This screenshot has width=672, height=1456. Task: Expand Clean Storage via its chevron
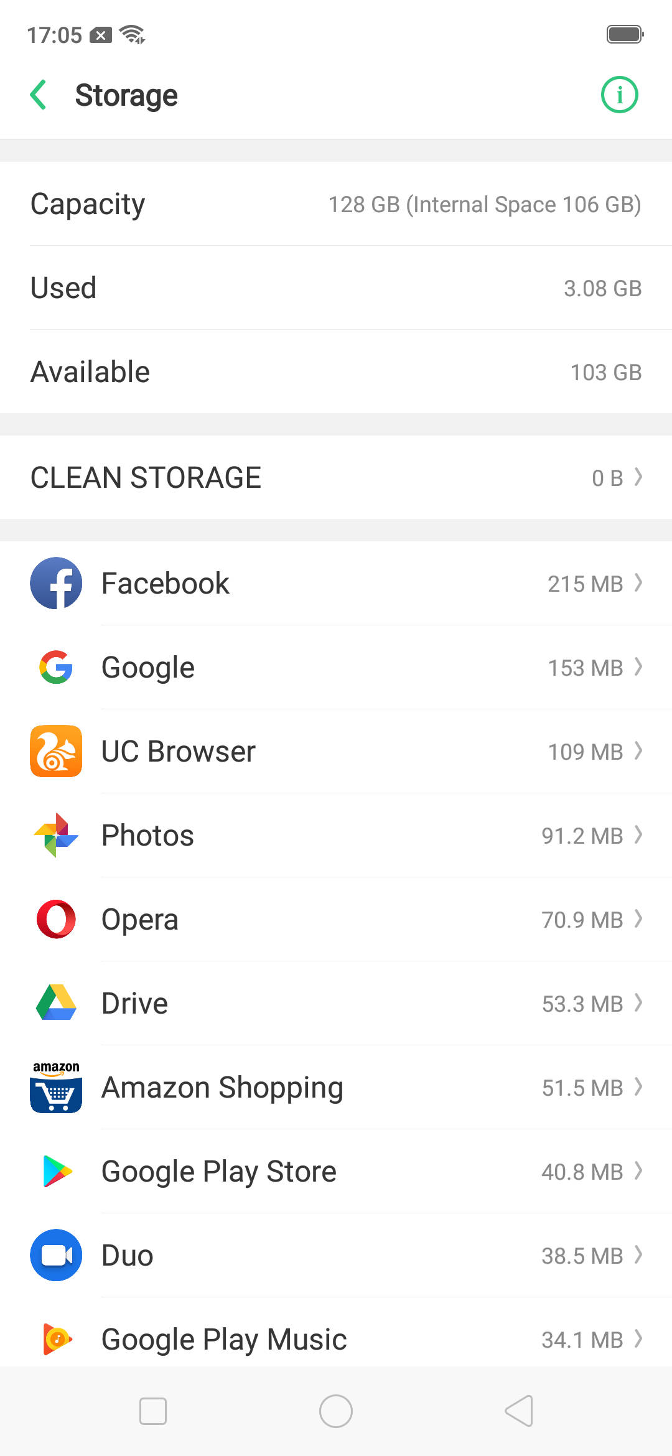[638, 477]
